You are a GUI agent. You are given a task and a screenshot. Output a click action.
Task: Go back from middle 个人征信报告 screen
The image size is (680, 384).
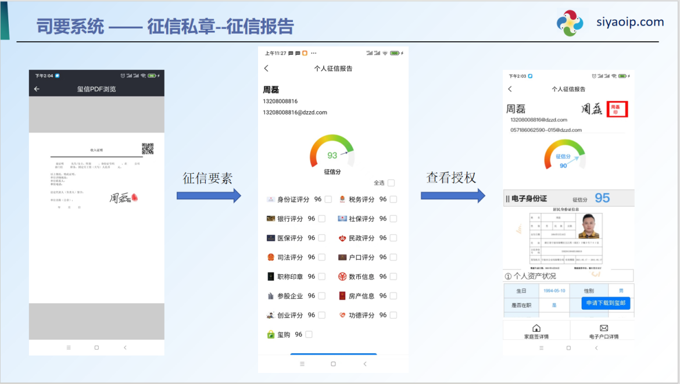[267, 69]
